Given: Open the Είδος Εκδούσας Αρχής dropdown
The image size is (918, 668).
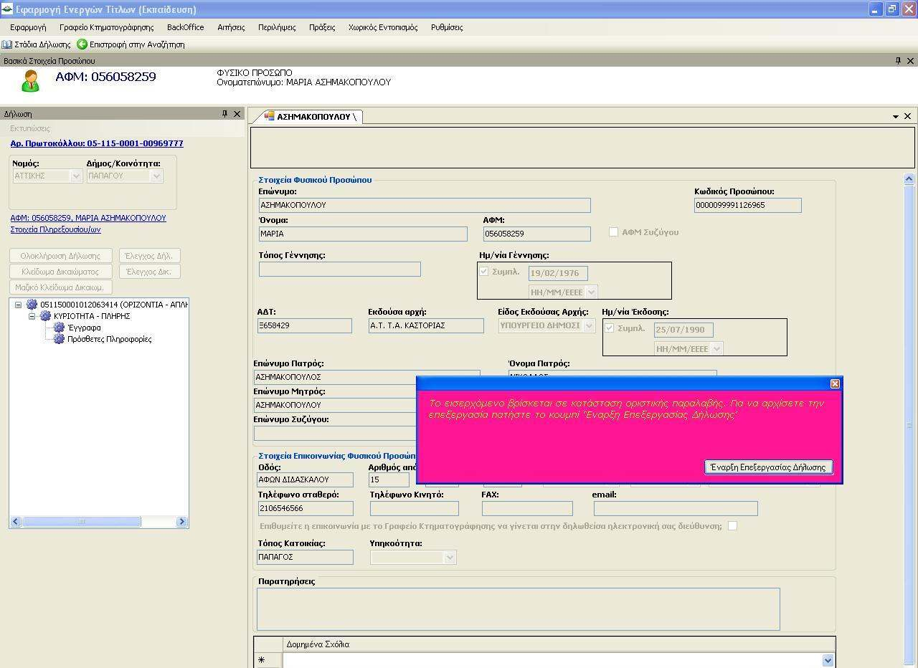Looking at the screenshot, I should (x=590, y=325).
